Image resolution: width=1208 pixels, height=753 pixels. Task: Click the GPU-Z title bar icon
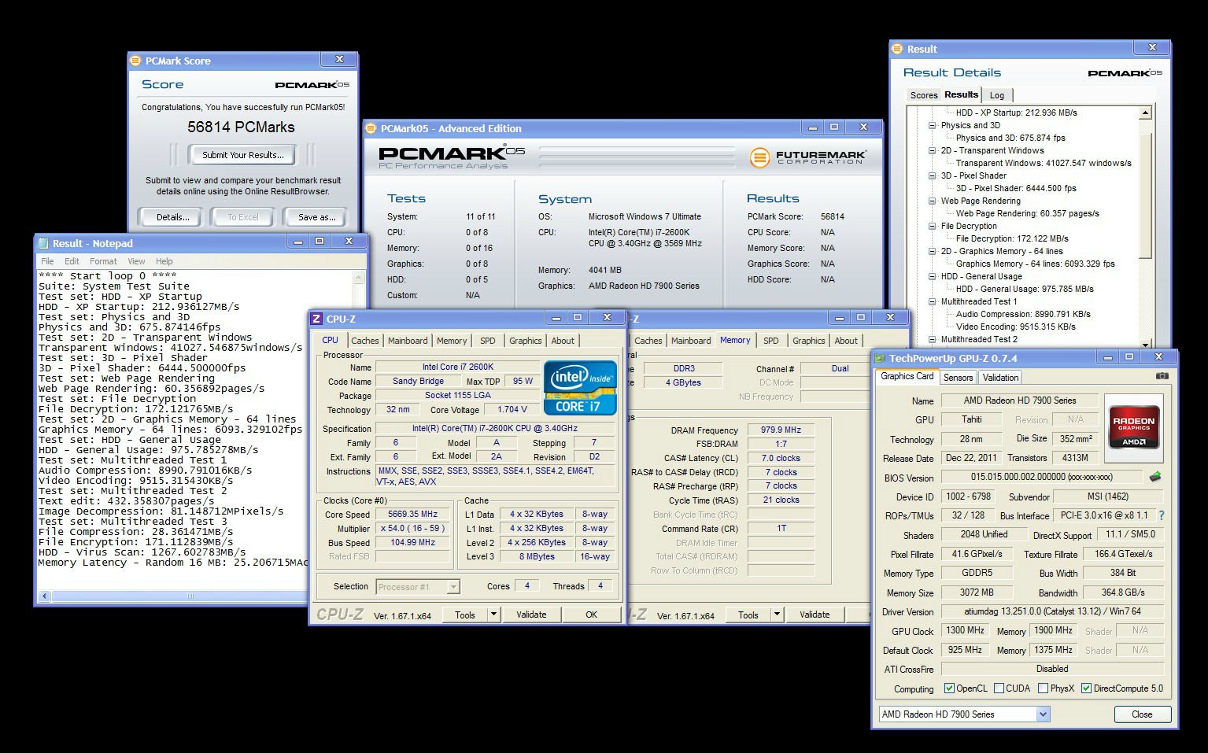tap(881, 358)
